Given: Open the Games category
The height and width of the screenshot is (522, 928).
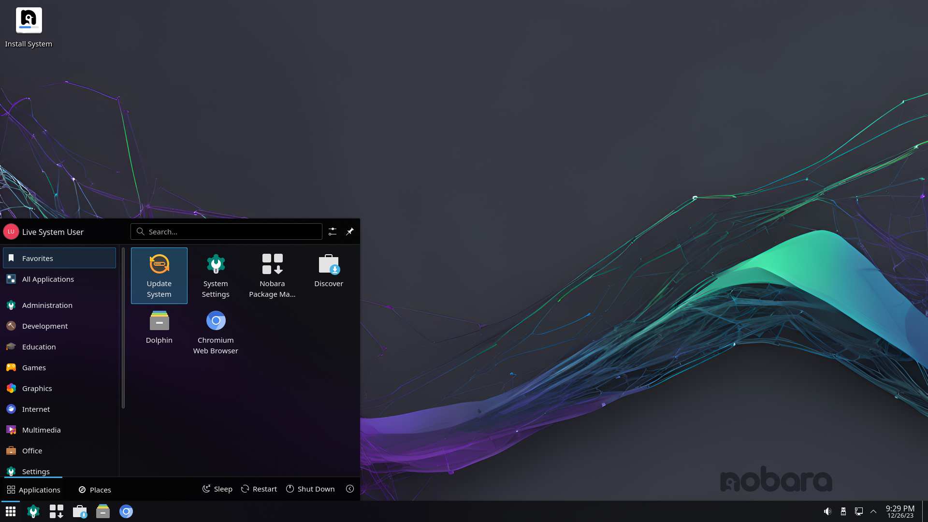Looking at the screenshot, I should (34, 367).
